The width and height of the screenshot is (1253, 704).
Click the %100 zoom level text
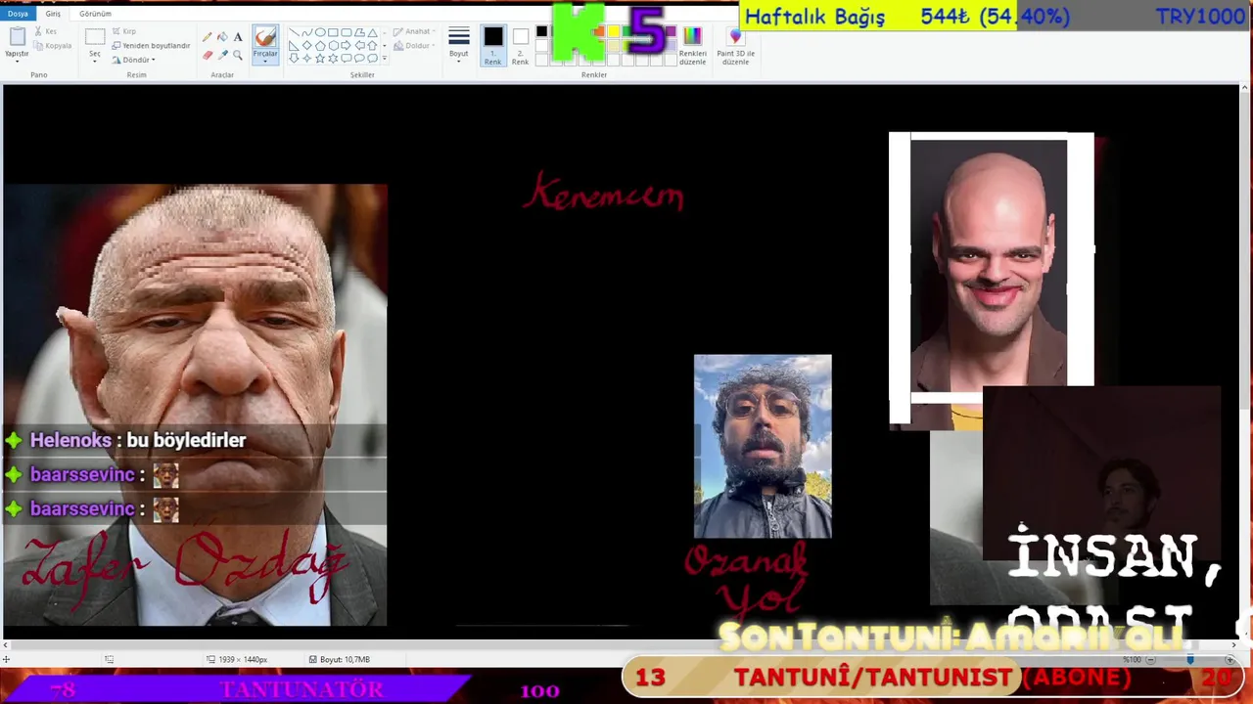click(x=1133, y=660)
